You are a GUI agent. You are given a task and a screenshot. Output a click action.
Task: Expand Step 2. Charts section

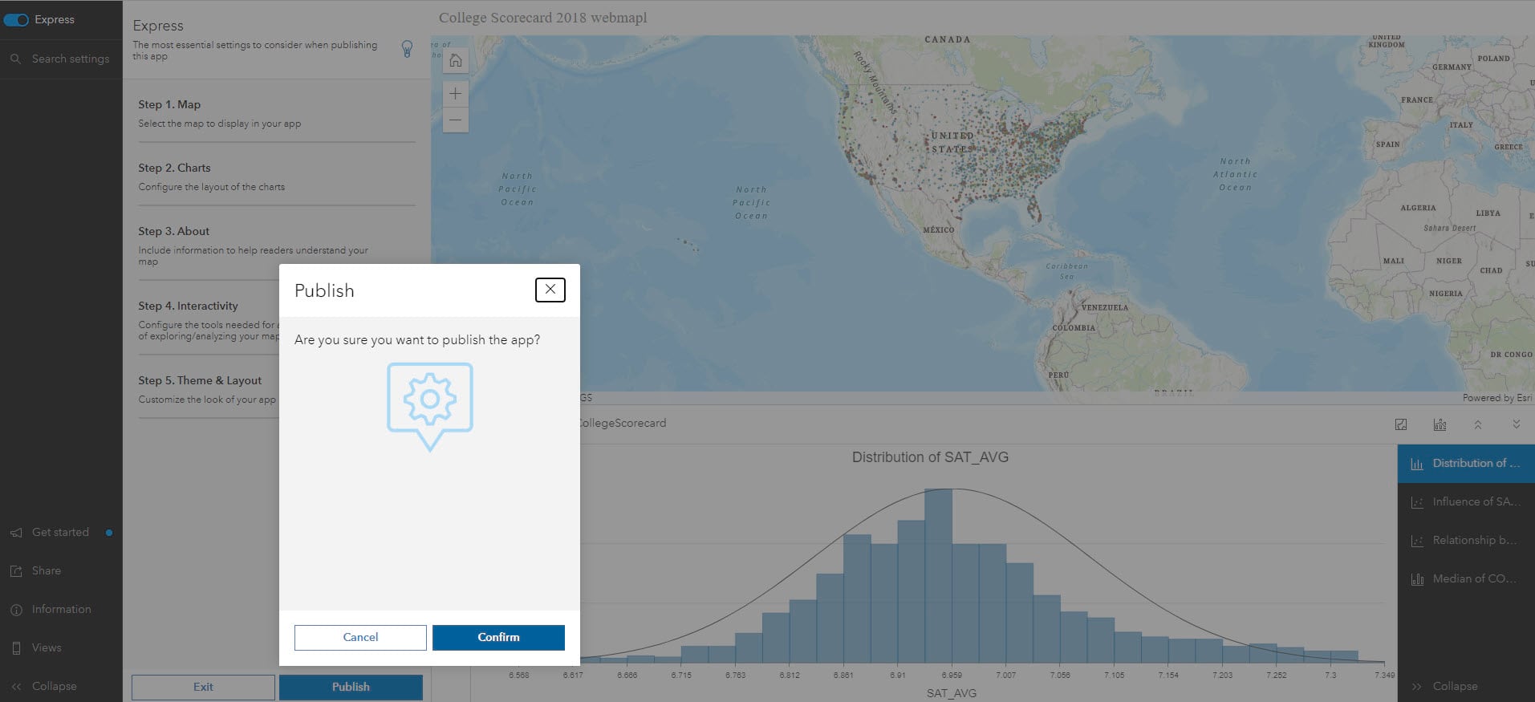tap(174, 168)
